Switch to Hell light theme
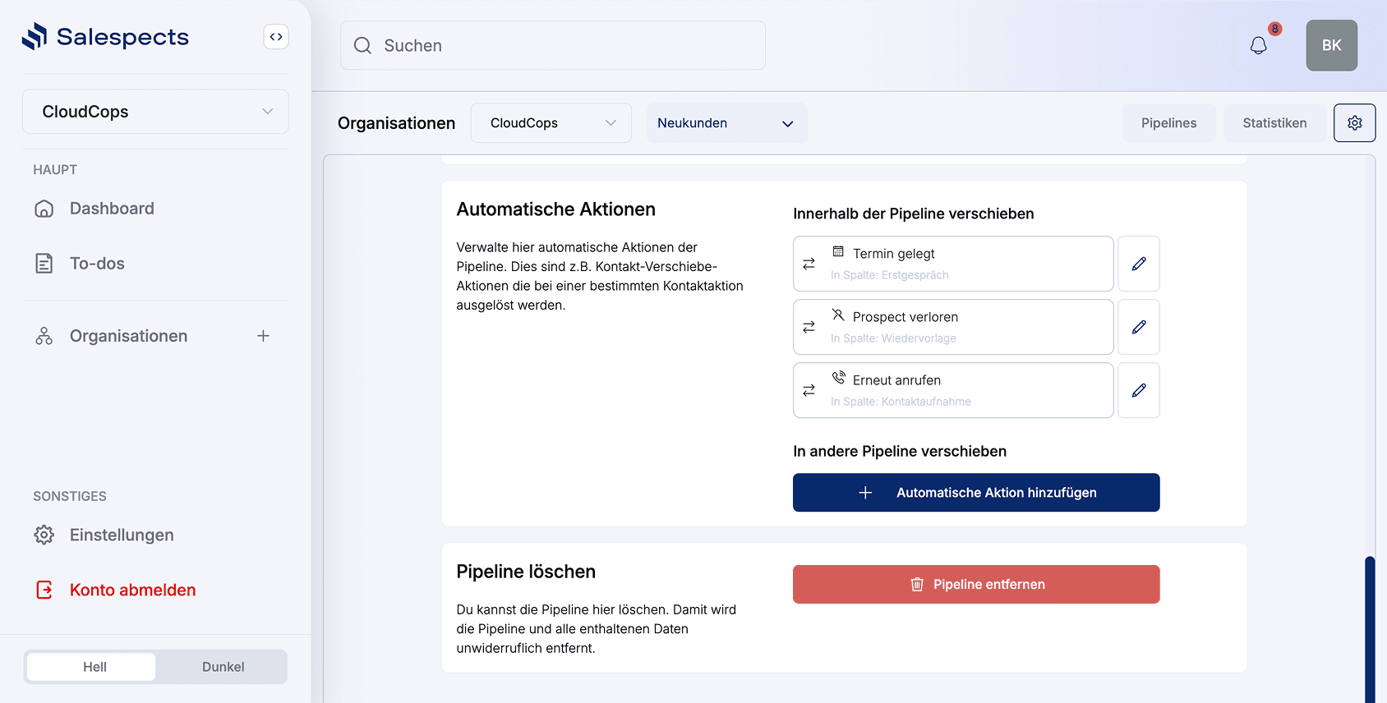1387x703 pixels. pyautogui.click(x=94, y=667)
